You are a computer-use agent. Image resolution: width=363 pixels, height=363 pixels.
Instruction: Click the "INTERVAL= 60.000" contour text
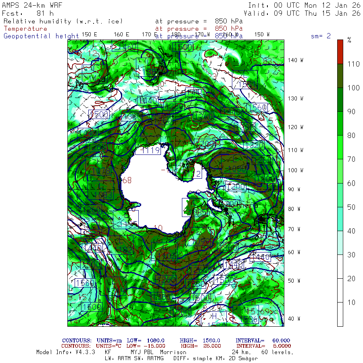pyautogui.click(x=263, y=341)
